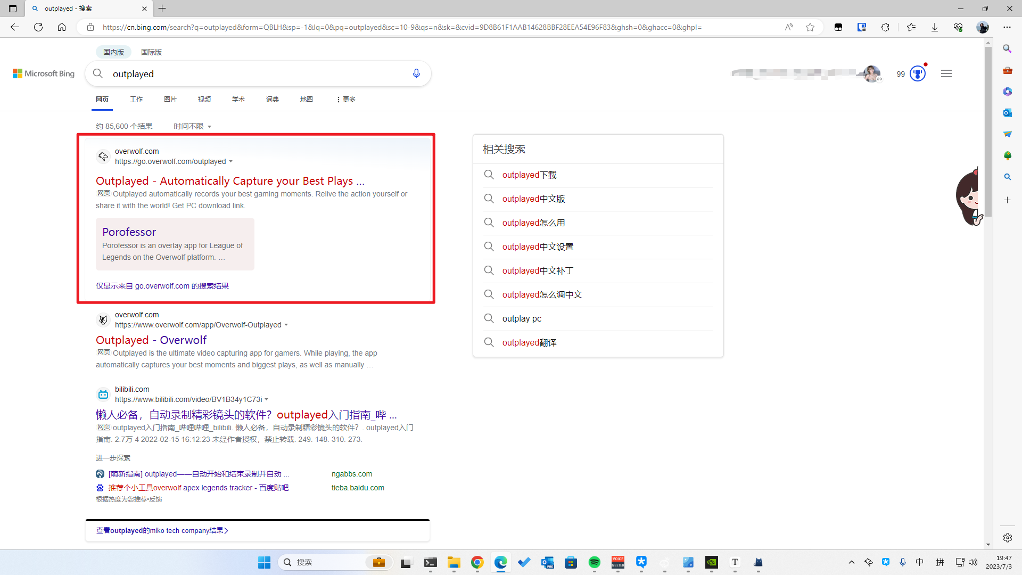Refresh the current page
The image size is (1022, 575).
(x=38, y=27)
